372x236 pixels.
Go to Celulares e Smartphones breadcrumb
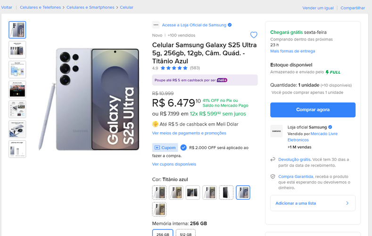coord(91,8)
